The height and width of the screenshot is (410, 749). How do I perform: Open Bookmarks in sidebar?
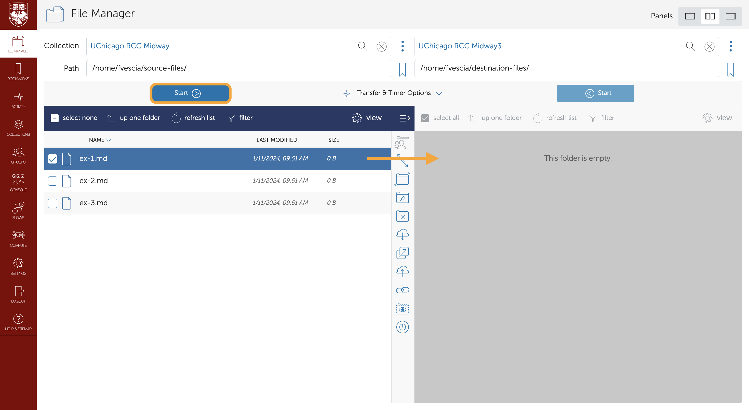[18, 72]
